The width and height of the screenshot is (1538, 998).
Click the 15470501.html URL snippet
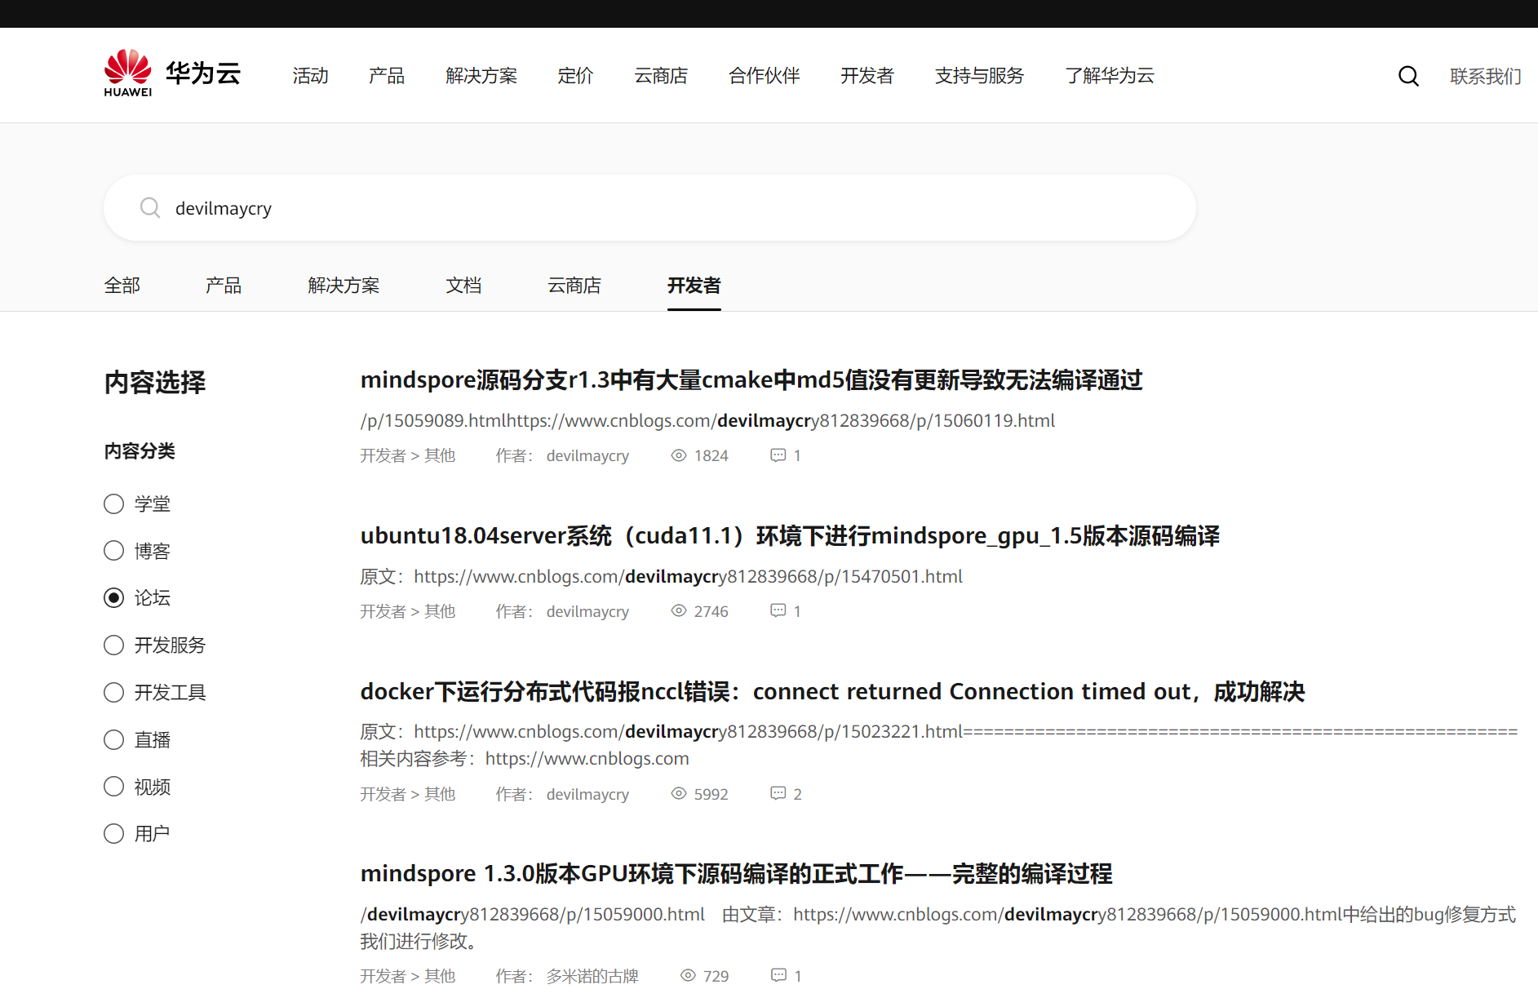point(662,576)
